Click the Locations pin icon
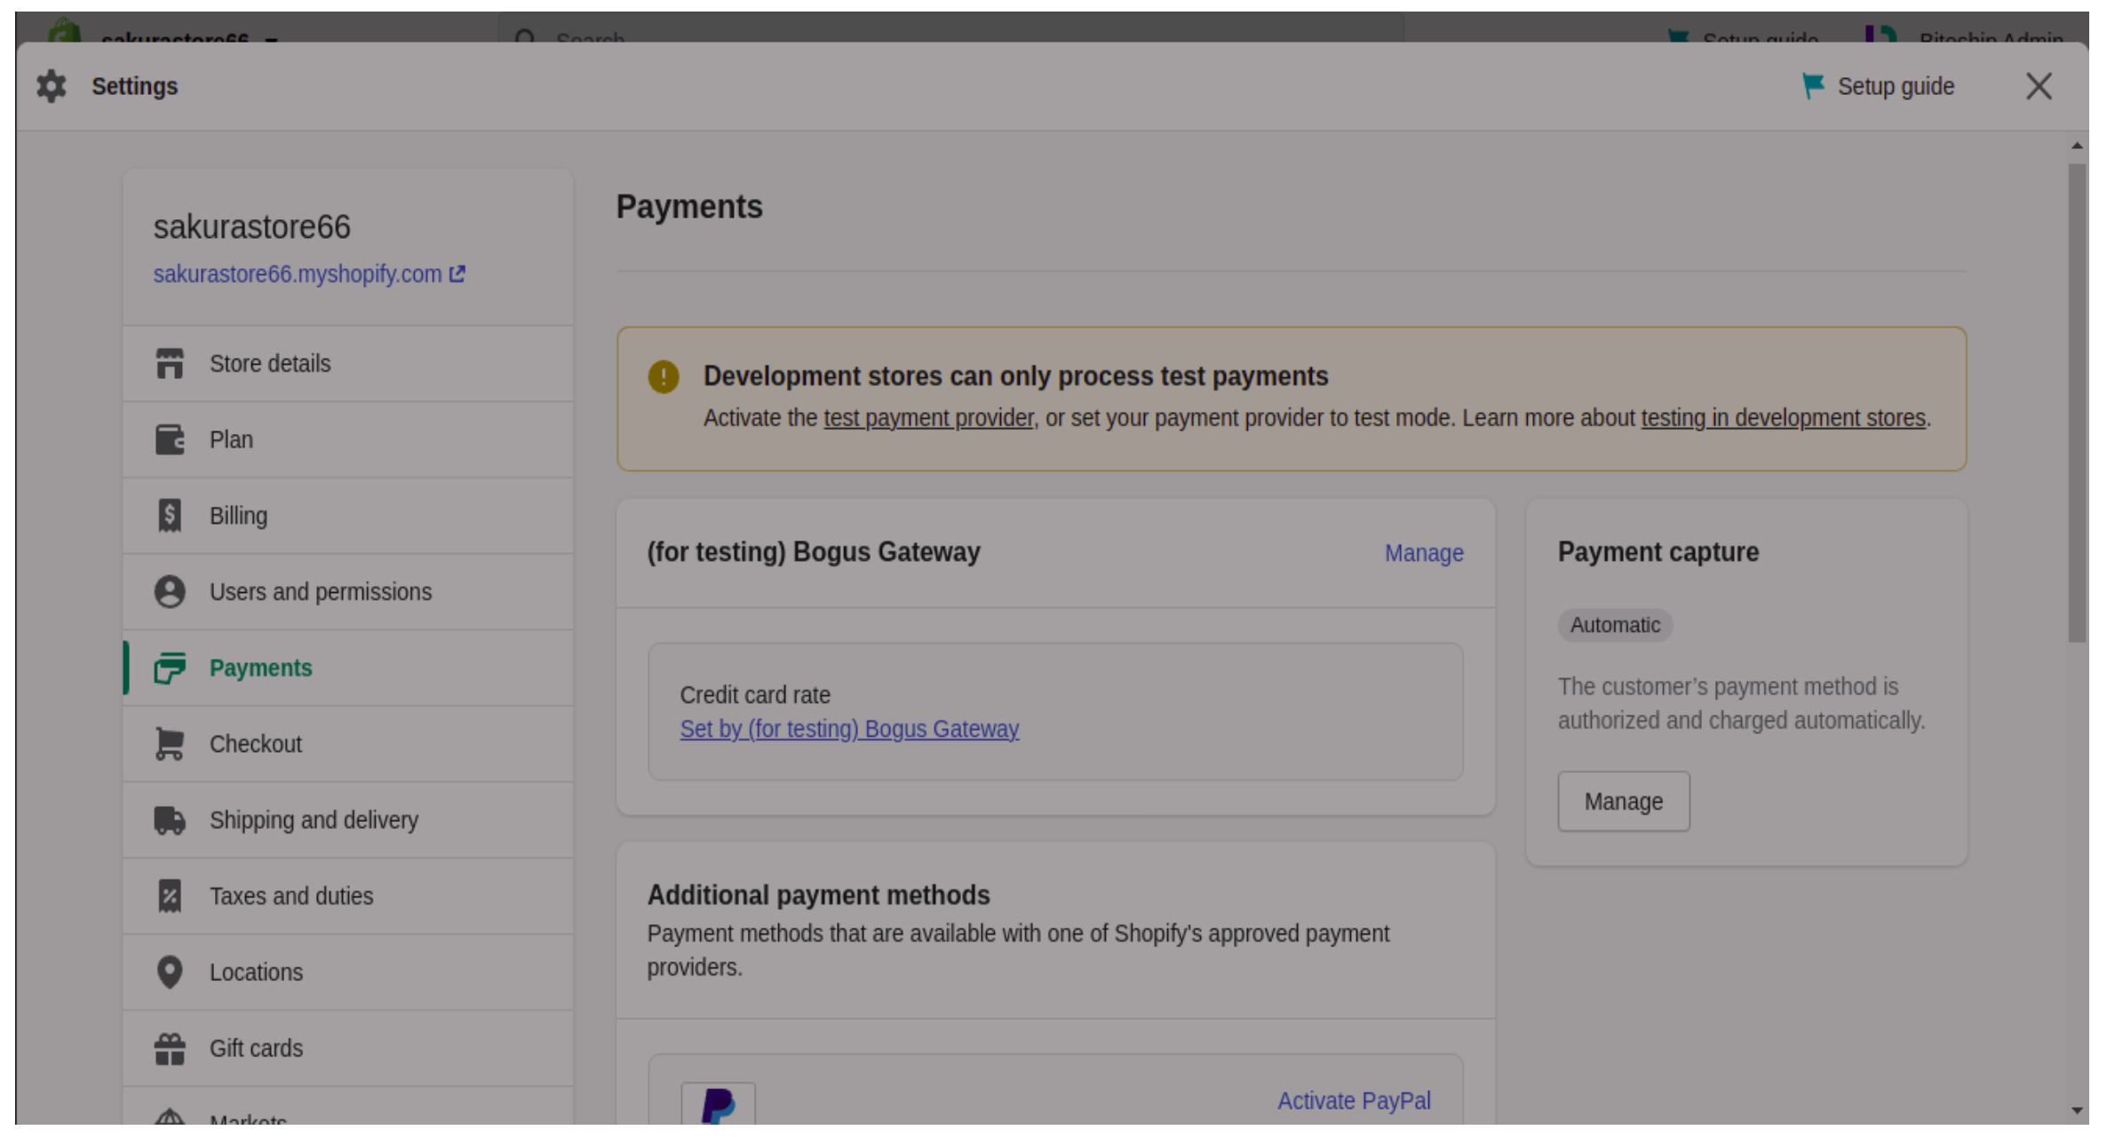 coord(170,973)
